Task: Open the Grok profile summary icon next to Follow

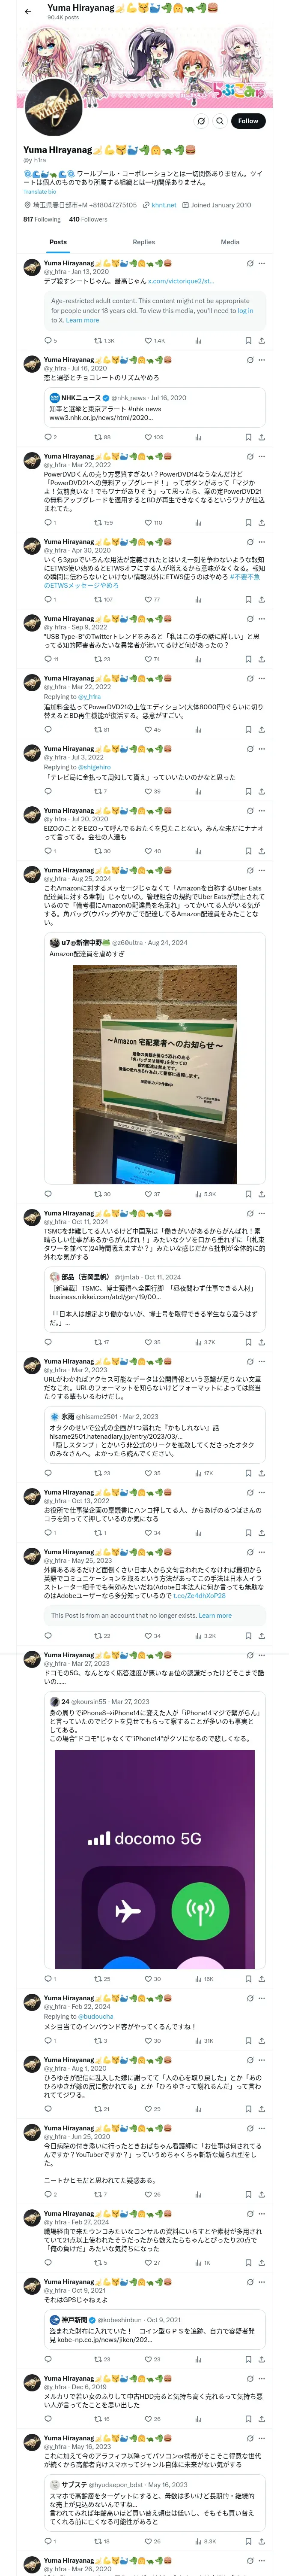Action: pos(201,121)
